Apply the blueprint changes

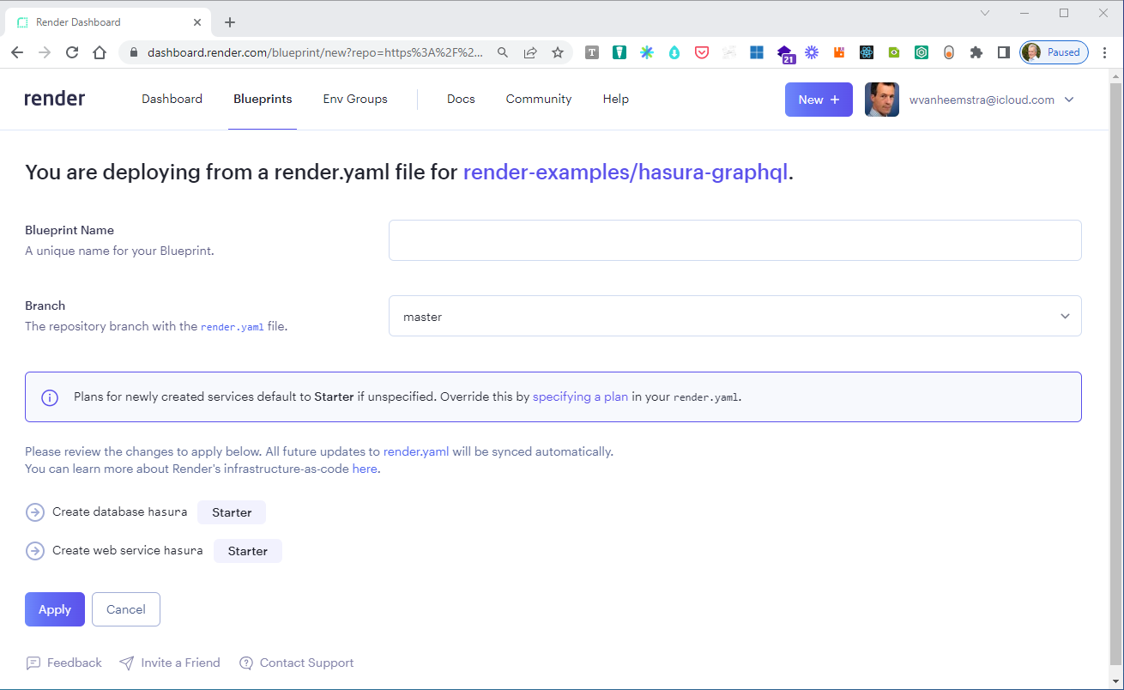tap(54, 609)
